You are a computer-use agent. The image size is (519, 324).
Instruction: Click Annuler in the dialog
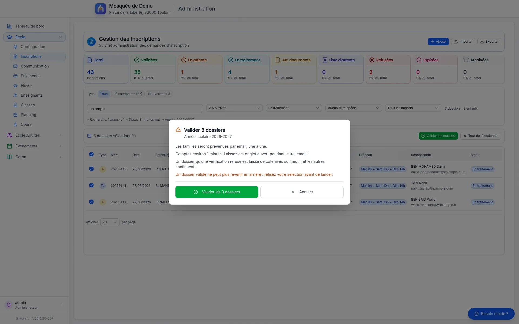pos(302,192)
